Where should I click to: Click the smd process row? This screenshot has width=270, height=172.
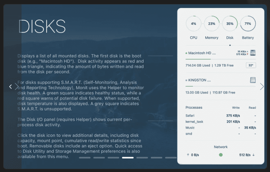pos(221,133)
